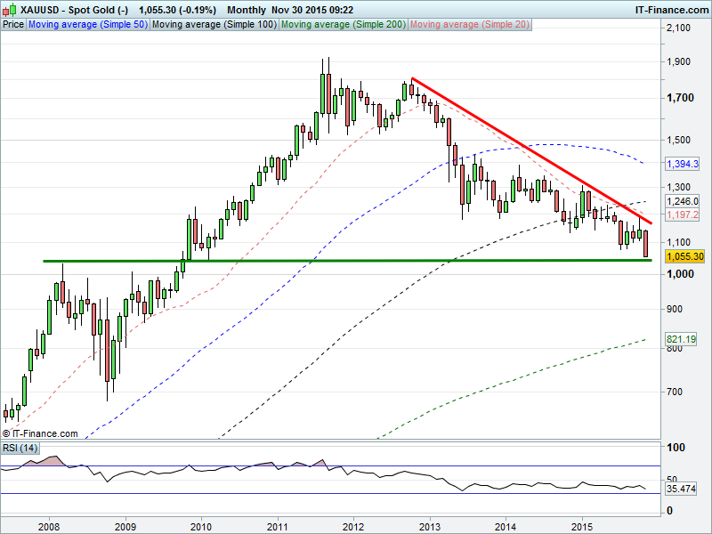Select Moving average (Simple 50) tab
Viewport: 712px width, 534px height.
tap(87, 25)
